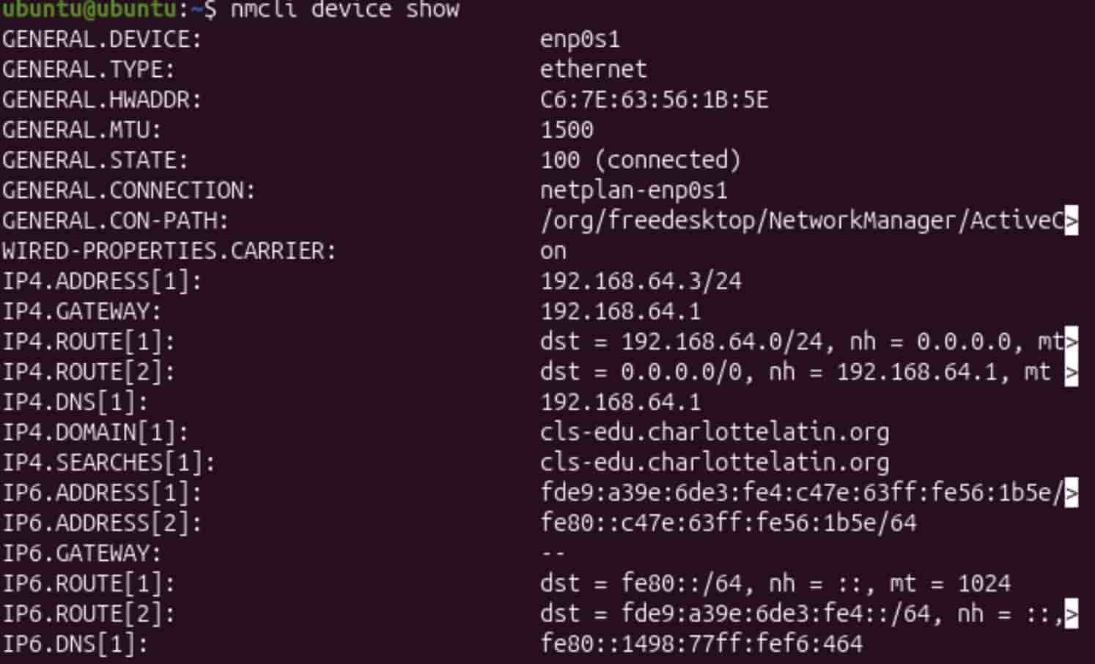Click the truncation marker on the GENERAL.CON-PATH line
This screenshot has width=1095, height=664.
(1071, 220)
